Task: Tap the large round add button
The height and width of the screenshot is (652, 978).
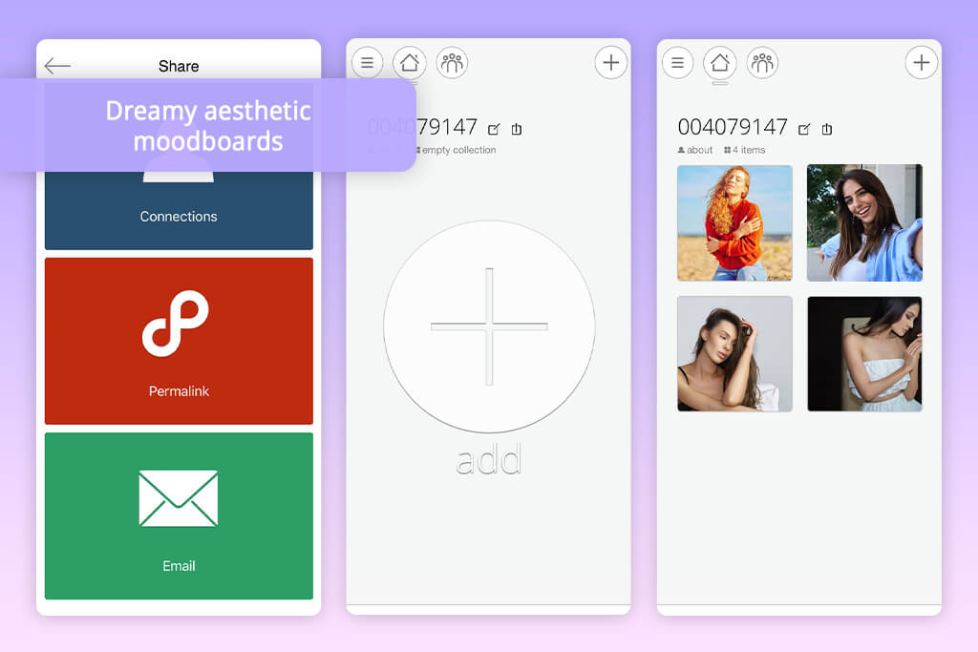Action: 489,326
